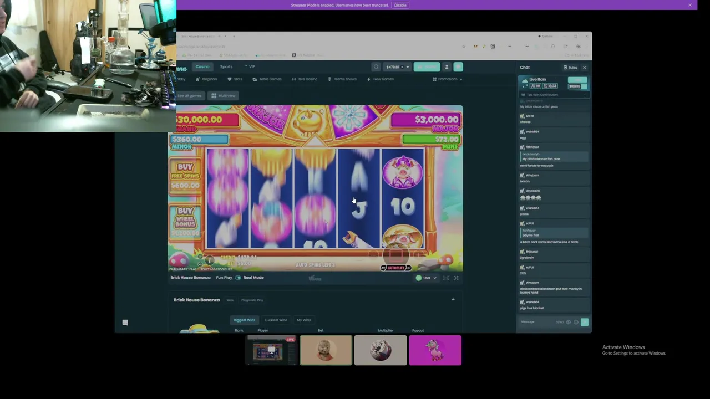
Task: Switch to the Sports tab
Action: tap(226, 67)
